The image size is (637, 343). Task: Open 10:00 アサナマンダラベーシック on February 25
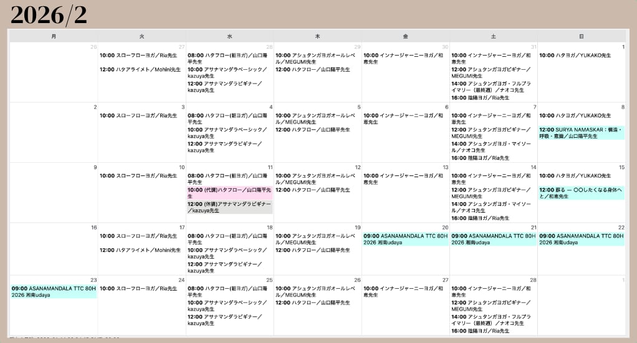pyautogui.click(x=228, y=306)
